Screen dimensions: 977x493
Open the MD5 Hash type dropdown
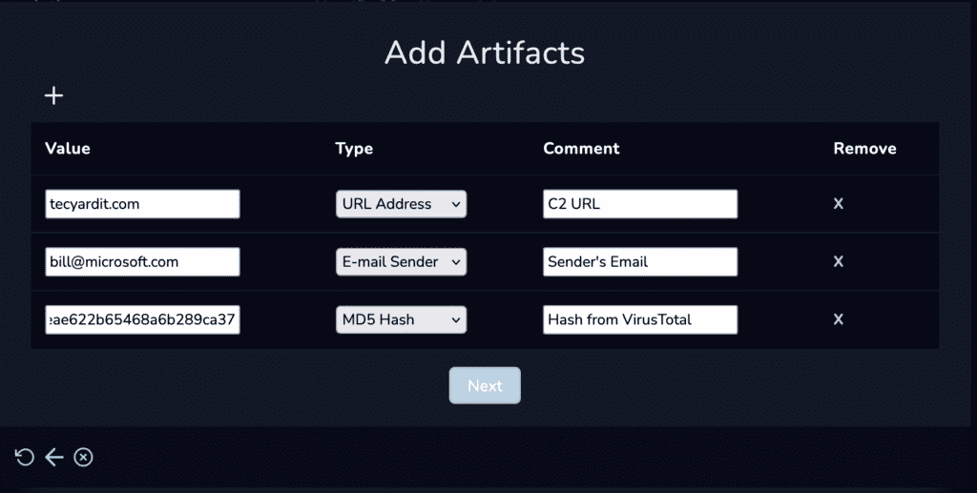point(402,320)
